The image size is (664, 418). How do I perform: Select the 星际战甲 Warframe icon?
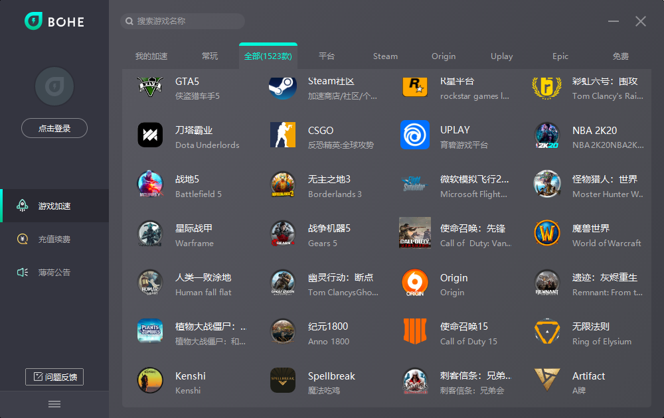(x=150, y=233)
